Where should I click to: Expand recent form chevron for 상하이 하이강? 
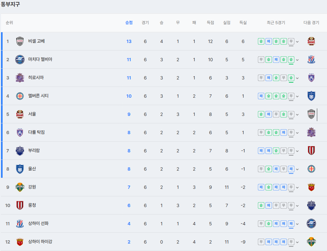click(297, 242)
